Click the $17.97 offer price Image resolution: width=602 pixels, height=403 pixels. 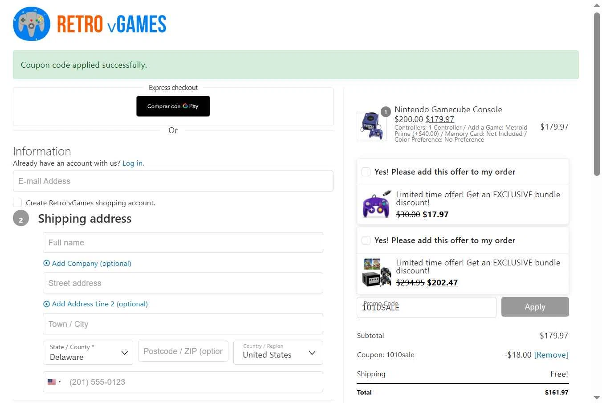point(435,214)
